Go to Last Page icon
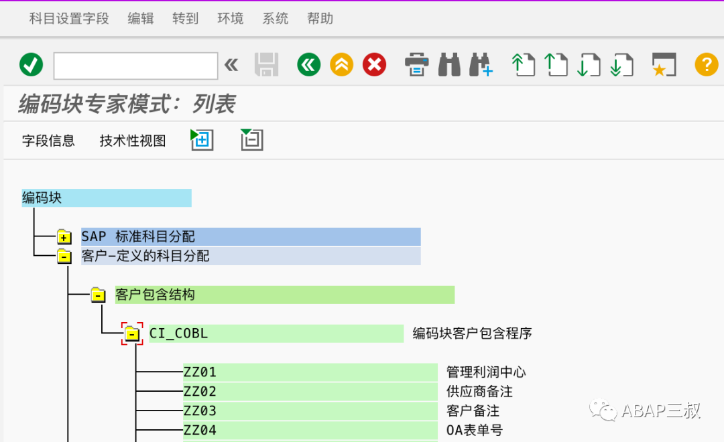 coord(622,64)
